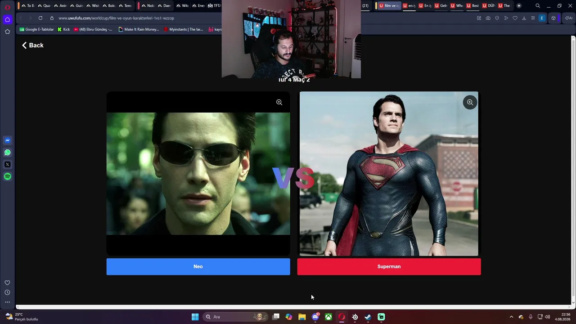The width and height of the screenshot is (576, 324).
Task: Vote for Neo
Action: (x=198, y=266)
